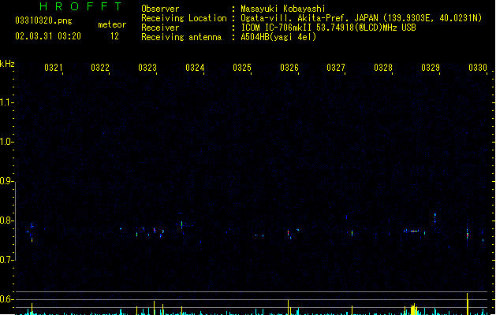The width and height of the screenshot is (496, 315).
Task: Click observer name Masayuki Kobayashi
Action: (283, 9)
